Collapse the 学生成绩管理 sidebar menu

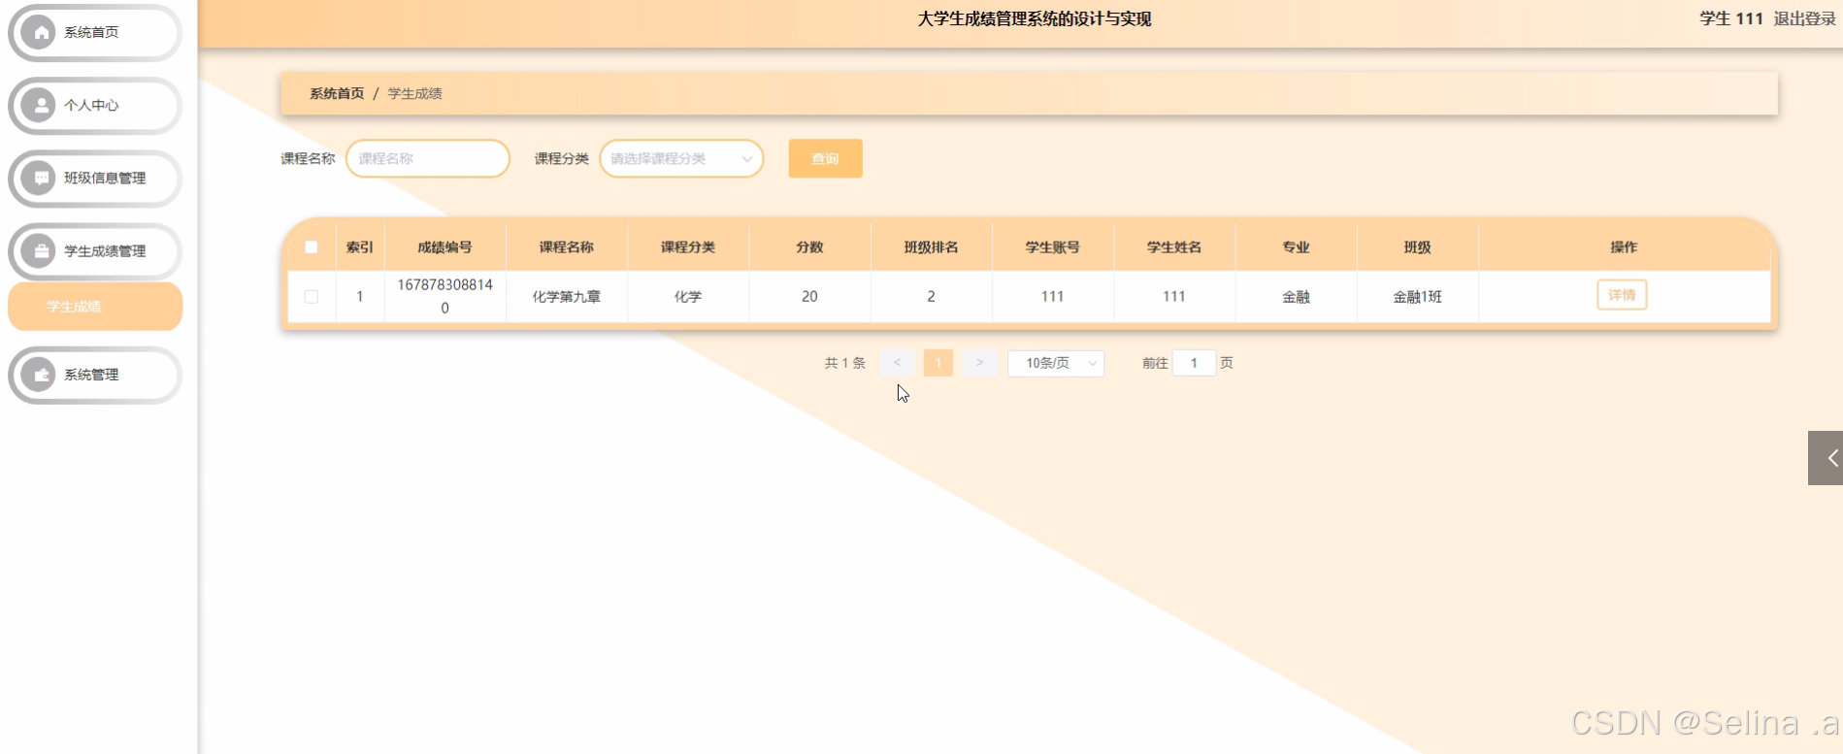[x=95, y=250]
